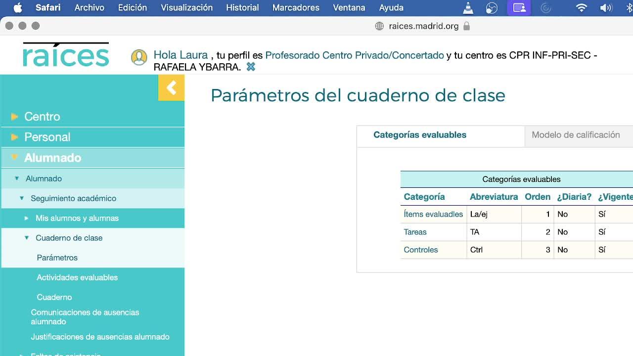Go to Actividades evaluables

pos(77,277)
